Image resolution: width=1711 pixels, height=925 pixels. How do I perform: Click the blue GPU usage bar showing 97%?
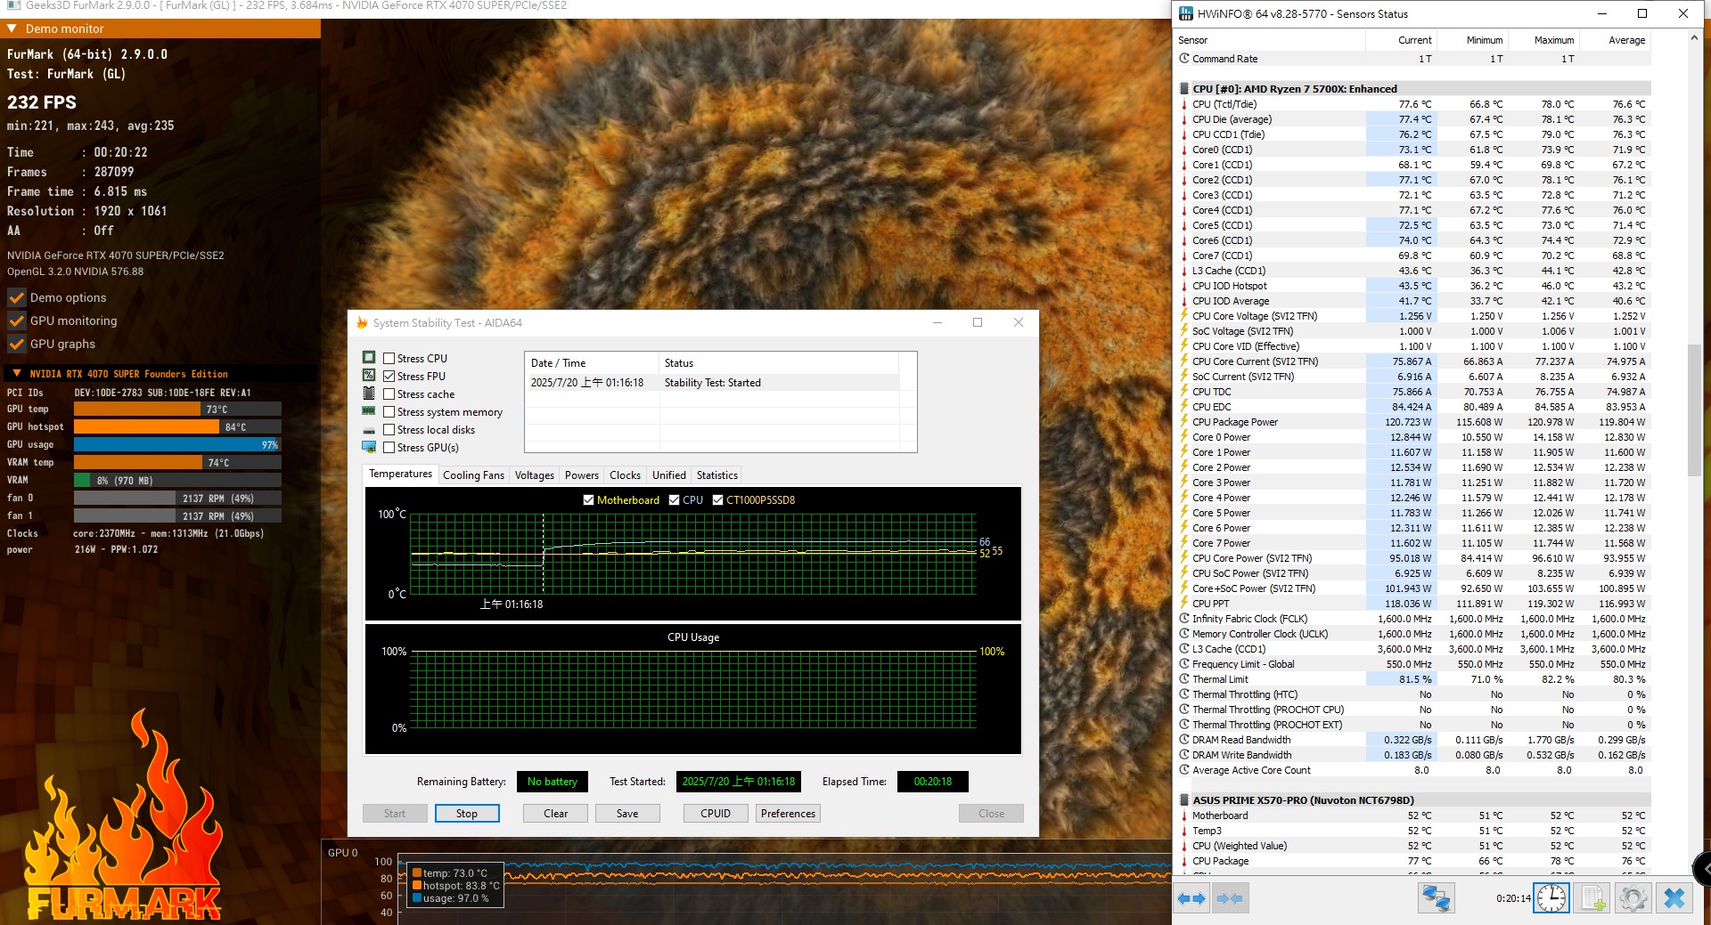click(177, 444)
